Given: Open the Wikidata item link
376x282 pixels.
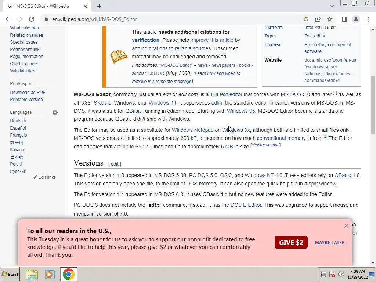Looking at the screenshot, I should pyautogui.click(x=23, y=71).
